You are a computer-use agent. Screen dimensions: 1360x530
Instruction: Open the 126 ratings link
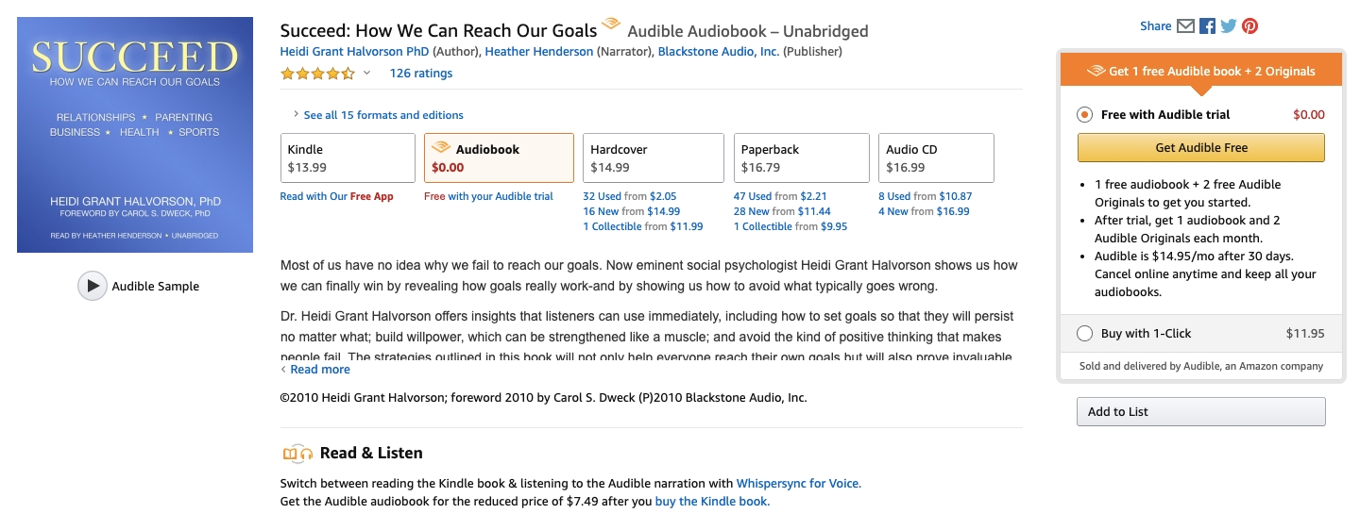(420, 74)
